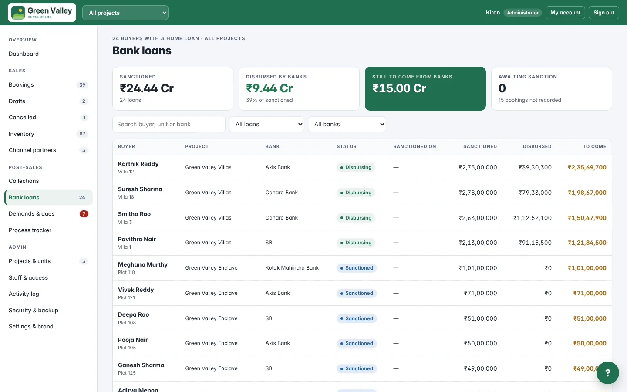Select Bank loans in the sidebar
627x392 pixels.
(x=48, y=197)
